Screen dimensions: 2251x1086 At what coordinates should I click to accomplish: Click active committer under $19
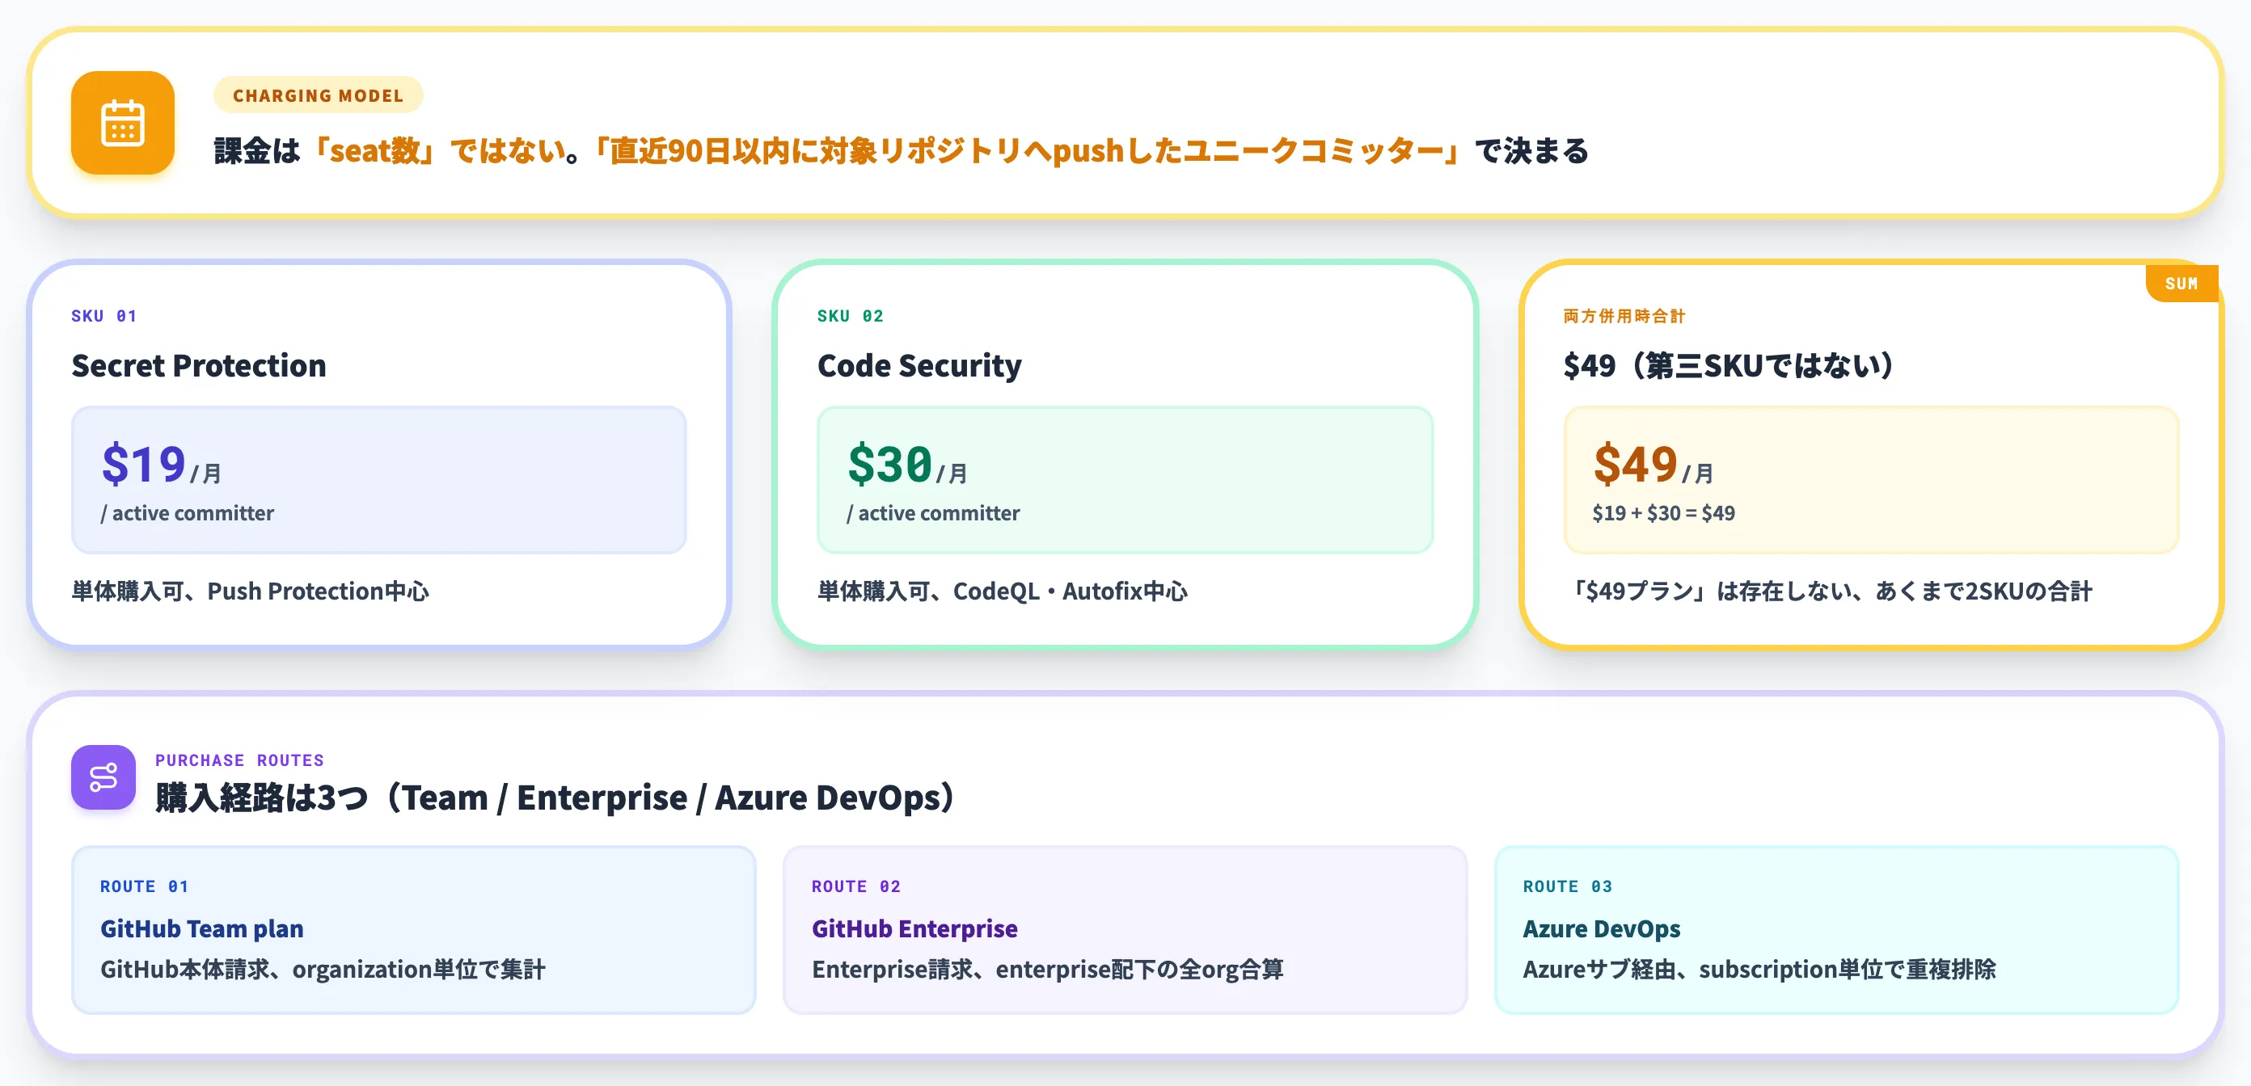[x=187, y=513]
